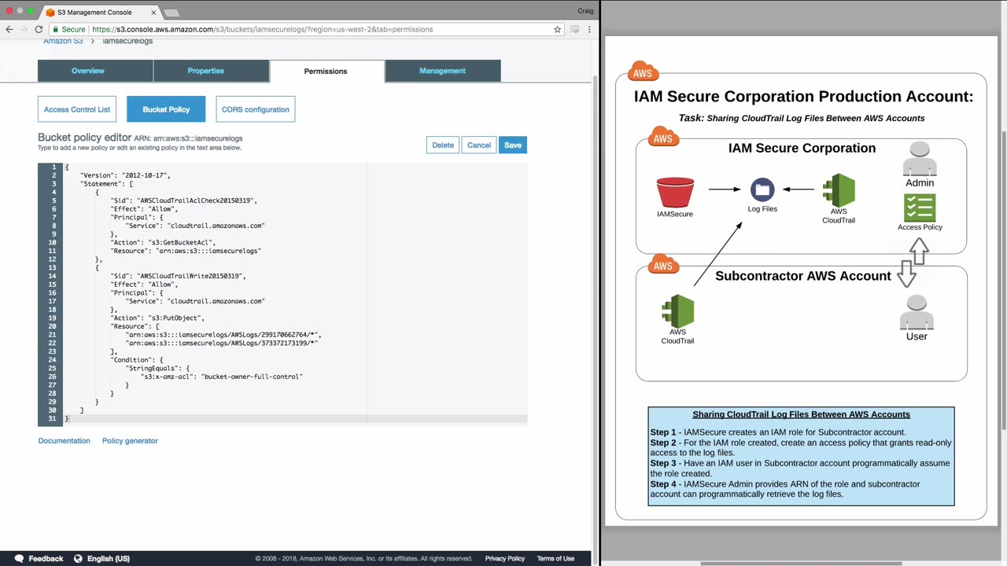Click the Step 1 text in the diagram
This screenshot has height=566, width=1007.
[778, 432]
